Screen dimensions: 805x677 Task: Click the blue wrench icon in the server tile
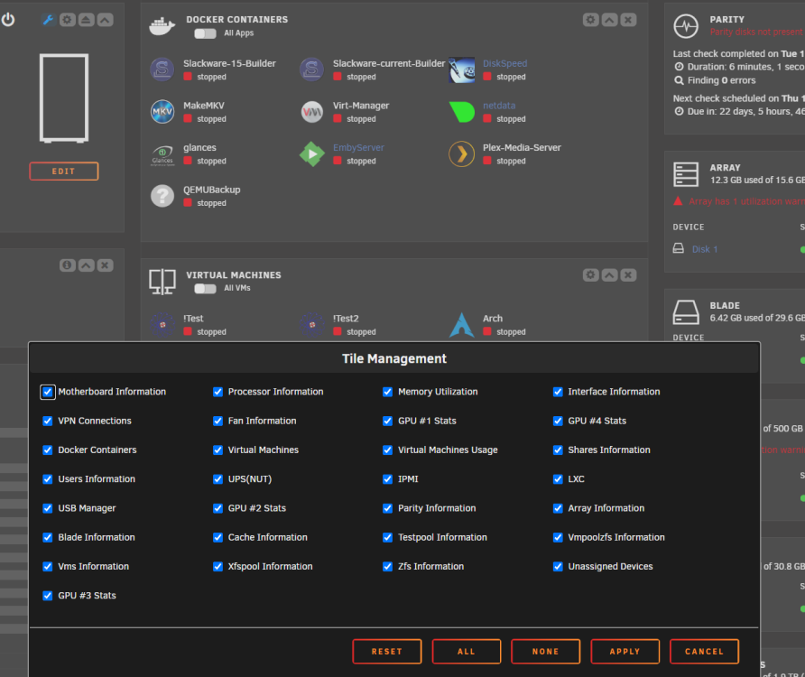(x=48, y=20)
